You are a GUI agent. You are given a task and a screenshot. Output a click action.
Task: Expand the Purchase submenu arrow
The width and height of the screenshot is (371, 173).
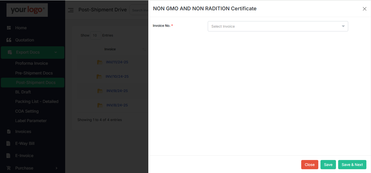tap(56, 168)
